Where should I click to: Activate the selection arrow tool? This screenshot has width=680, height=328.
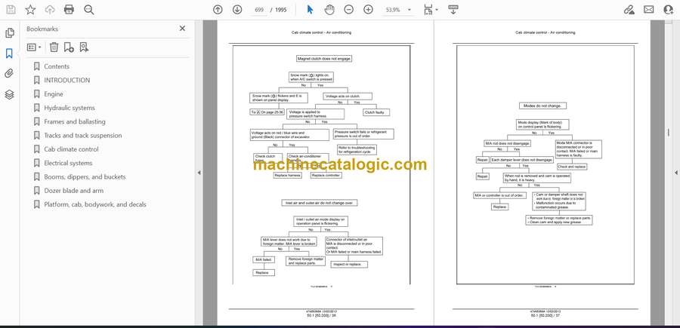click(x=310, y=10)
